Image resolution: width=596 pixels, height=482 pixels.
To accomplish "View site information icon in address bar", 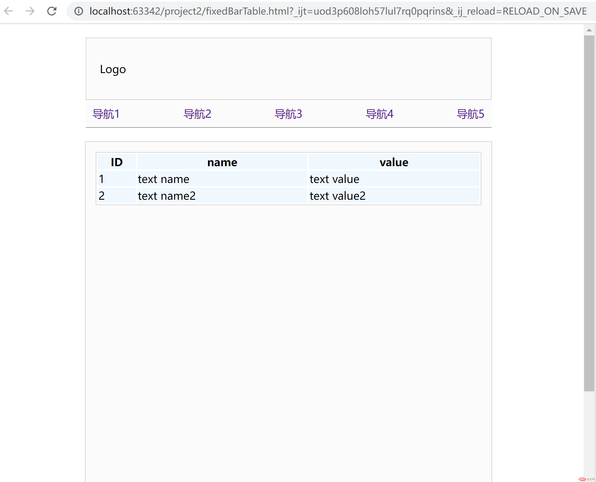I will pyautogui.click(x=79, y=11).
